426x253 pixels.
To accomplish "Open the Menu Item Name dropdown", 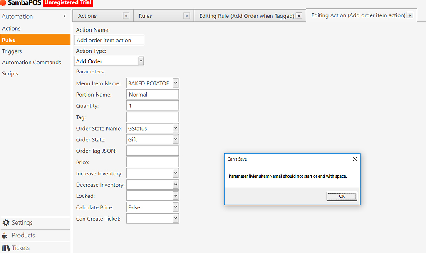I will point(175,83).
